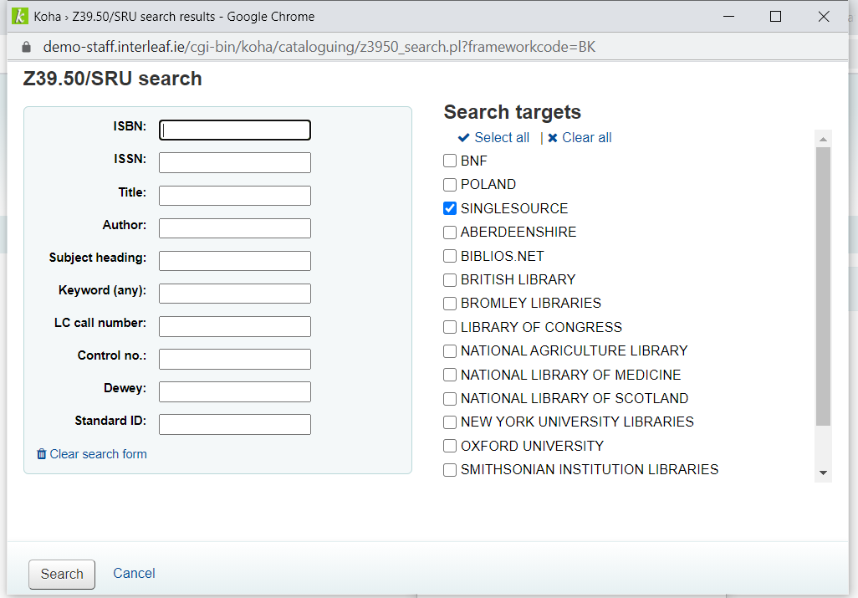Click the search targets scrollbar thumb
Screen dimensions: 858x598
823,286
